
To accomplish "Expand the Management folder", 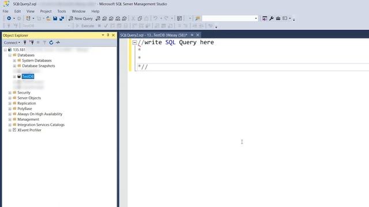I will click(x=10, y=120).
